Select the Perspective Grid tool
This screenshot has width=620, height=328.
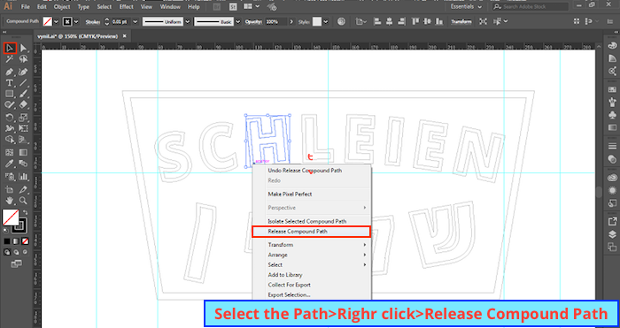click(23, 140)
